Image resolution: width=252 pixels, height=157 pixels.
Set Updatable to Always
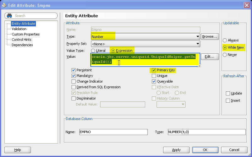tap(225, 40)
